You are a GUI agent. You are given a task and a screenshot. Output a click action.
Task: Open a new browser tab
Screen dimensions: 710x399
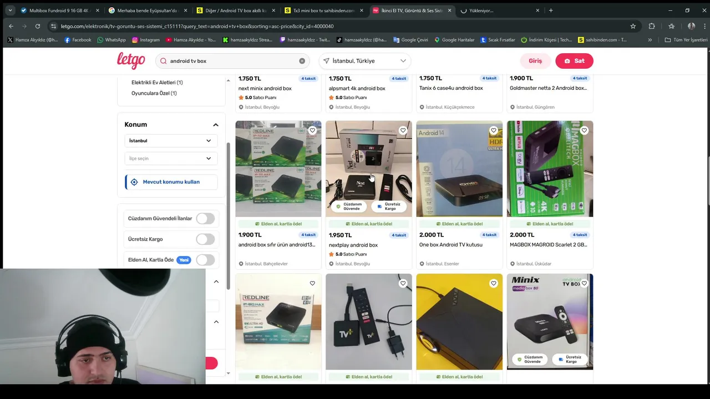(x=551, y=10)
